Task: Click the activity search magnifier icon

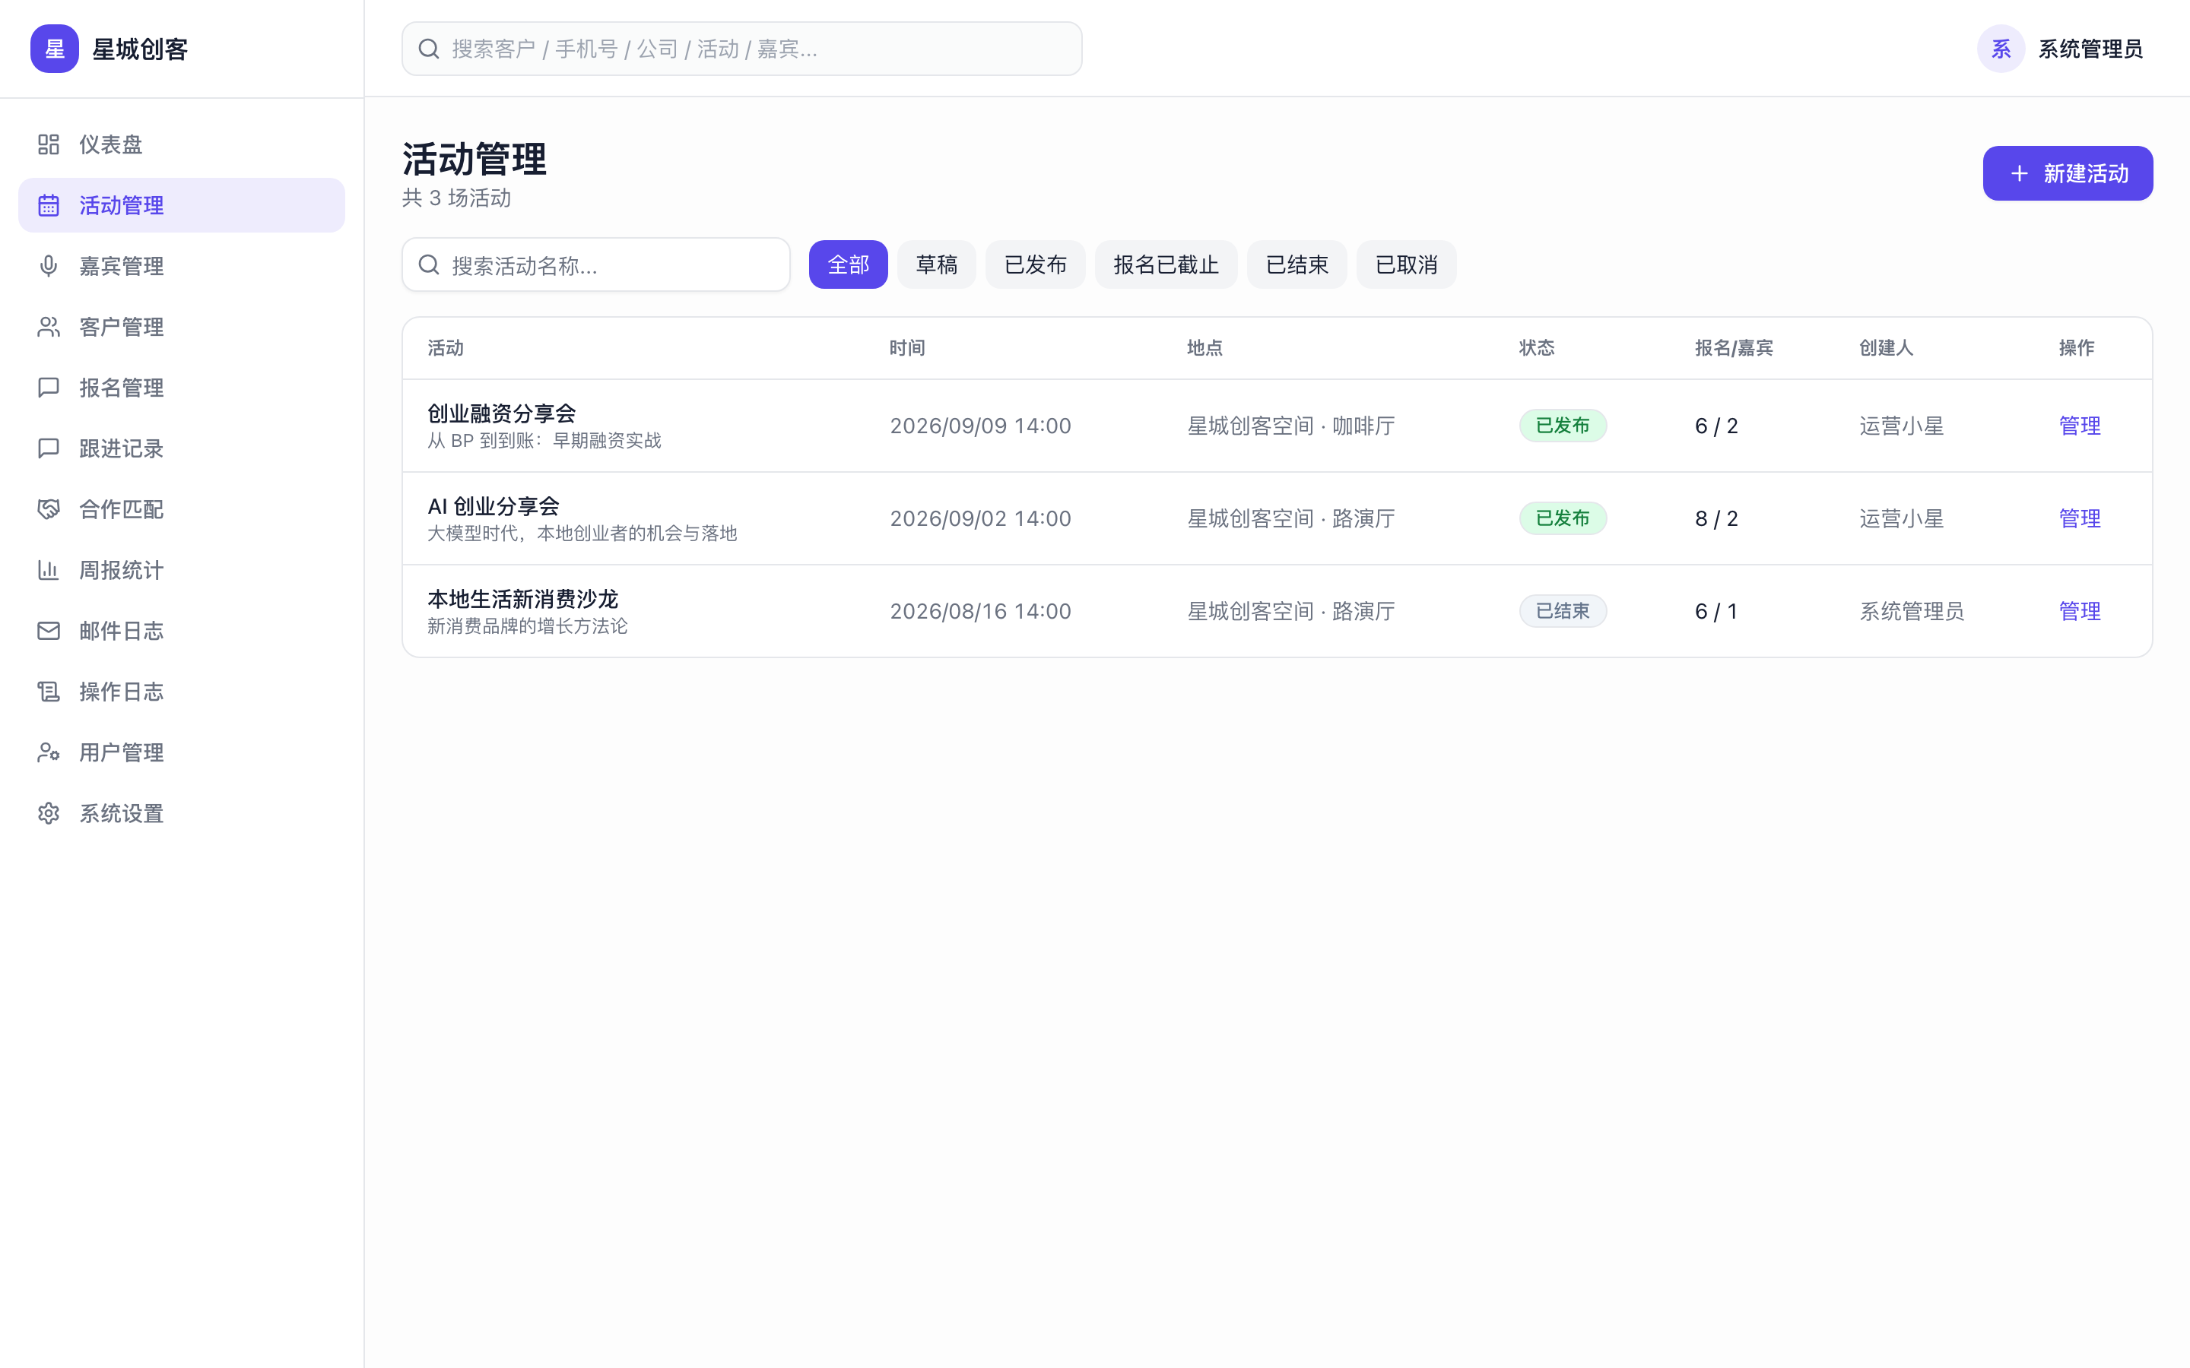Action: [429, 264]
